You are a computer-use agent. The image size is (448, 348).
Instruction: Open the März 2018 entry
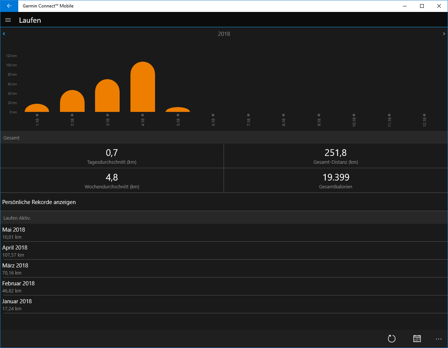[15, 269]
